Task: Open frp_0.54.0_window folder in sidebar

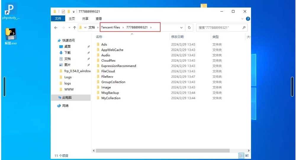Action: tap(77, 71)
